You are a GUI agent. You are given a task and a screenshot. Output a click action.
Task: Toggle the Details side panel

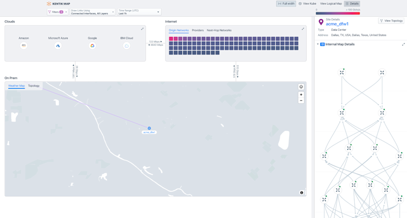[352, 4]
